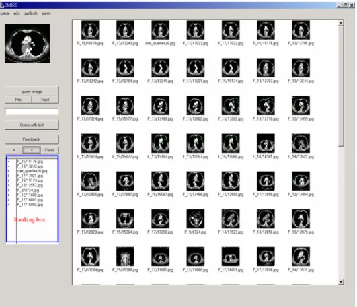
Task: Open the methods menu
Action: click(x=31, y=13)
